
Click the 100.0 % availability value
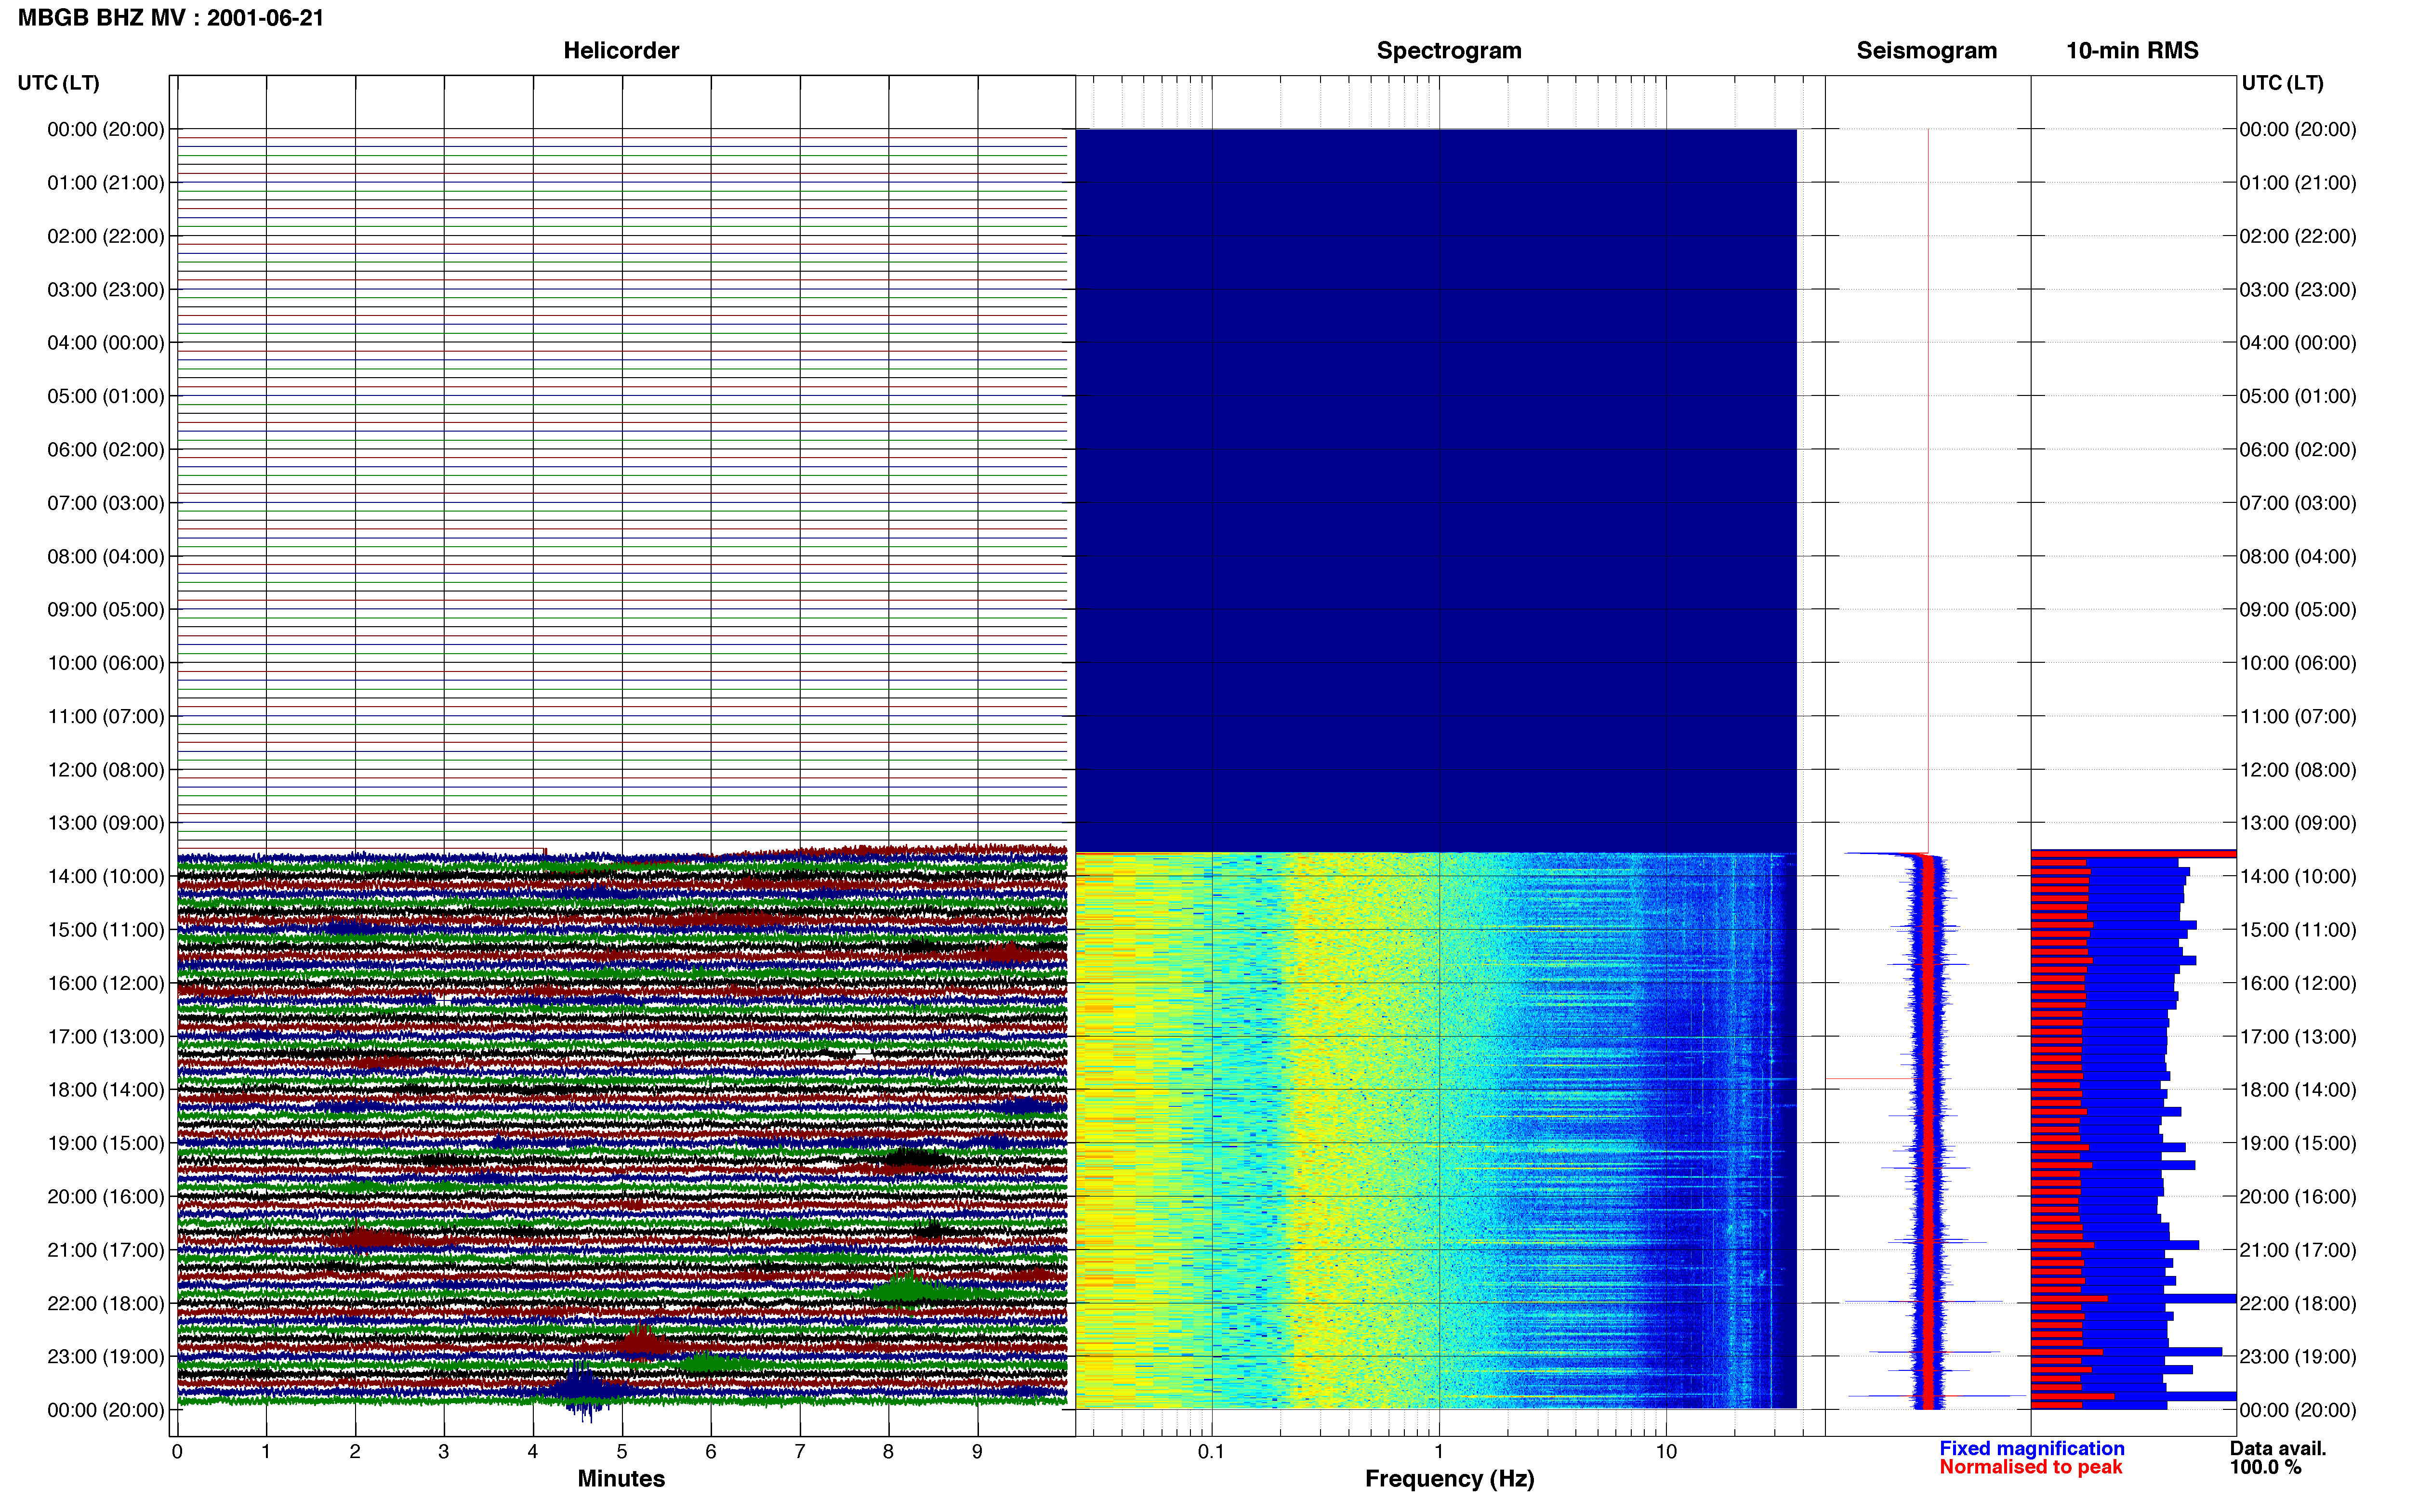point(2265,1467)
